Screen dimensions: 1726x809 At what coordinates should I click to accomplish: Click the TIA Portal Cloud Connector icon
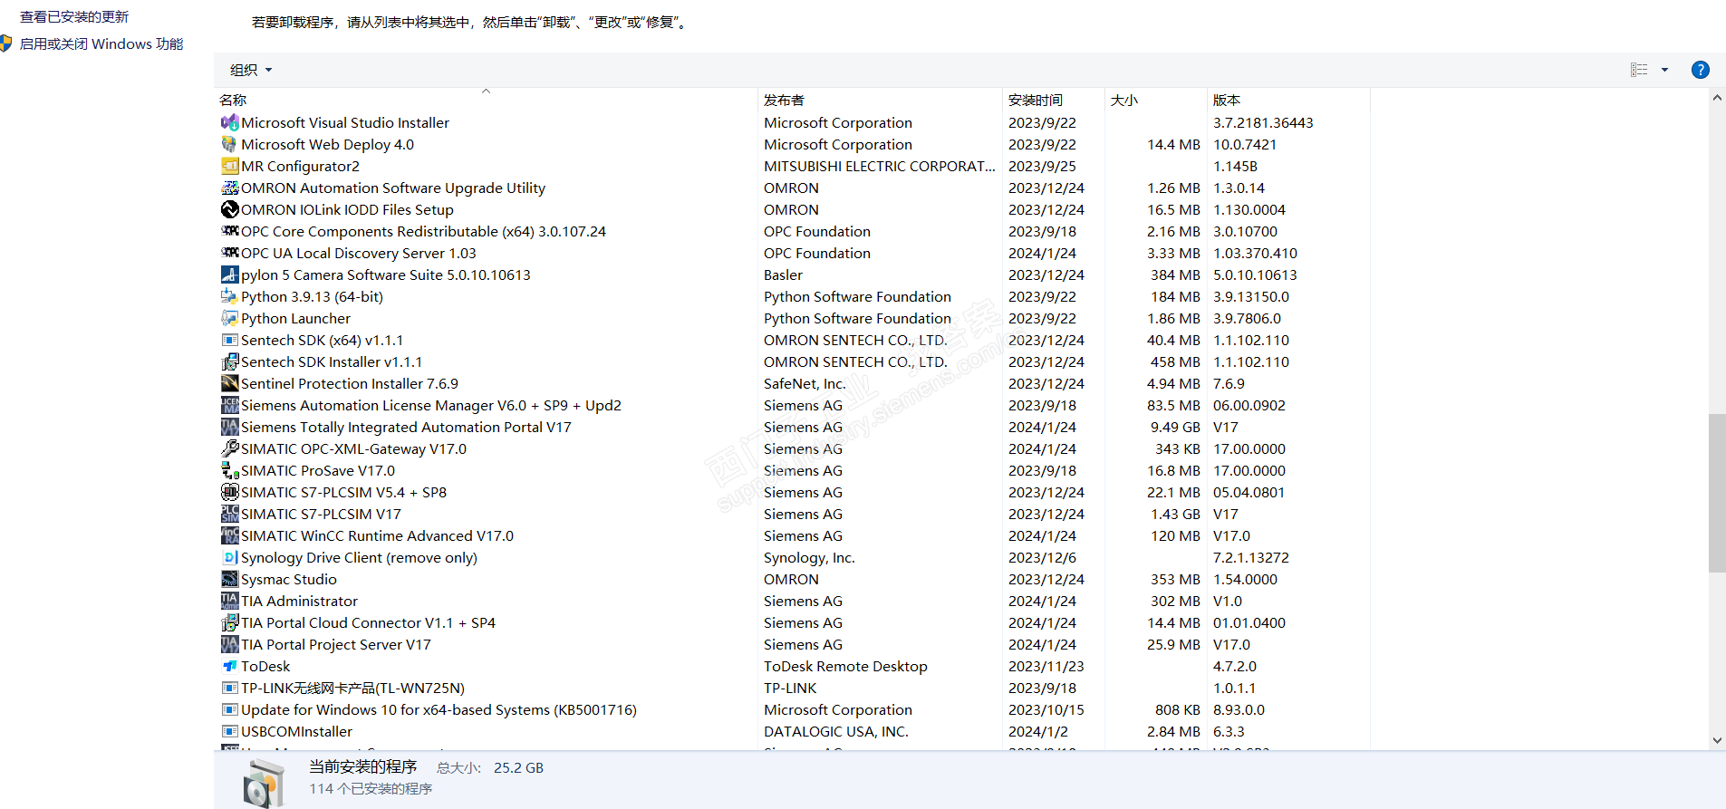[x=230, y=622]
